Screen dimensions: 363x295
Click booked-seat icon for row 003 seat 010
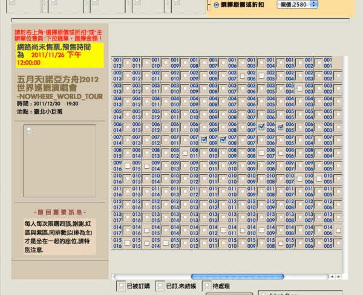click(166, 89)
